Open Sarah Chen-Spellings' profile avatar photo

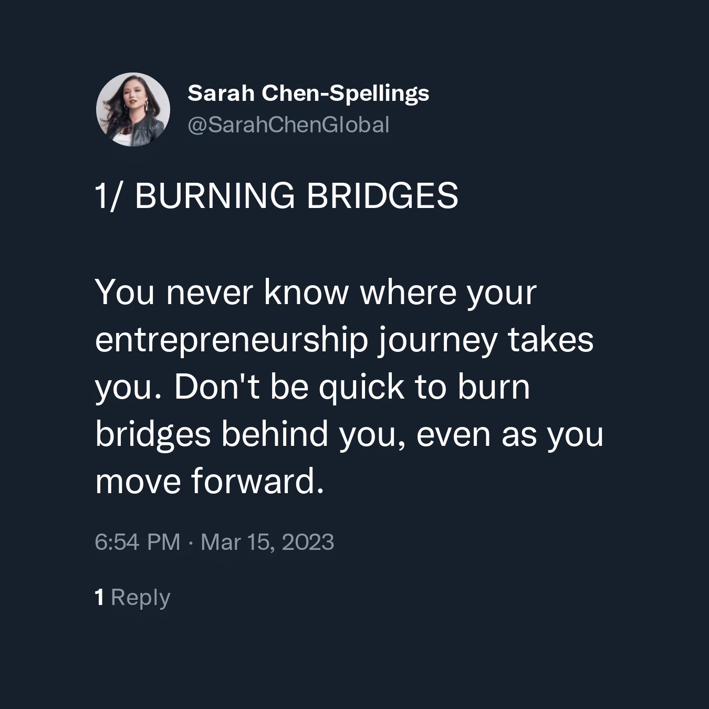click(x=133, y=109)
